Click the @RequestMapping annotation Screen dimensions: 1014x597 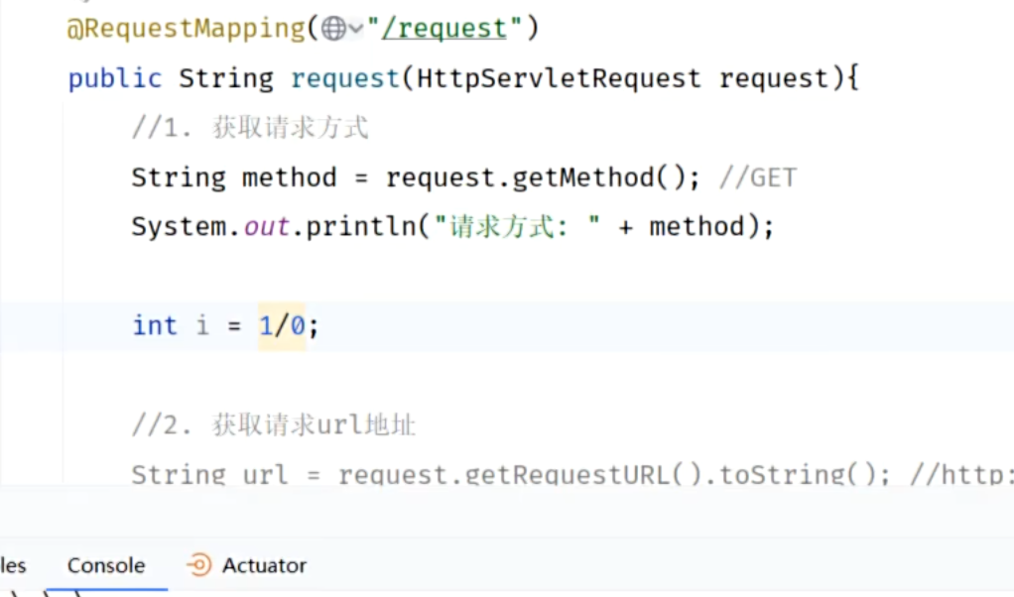tap(187, 29)
